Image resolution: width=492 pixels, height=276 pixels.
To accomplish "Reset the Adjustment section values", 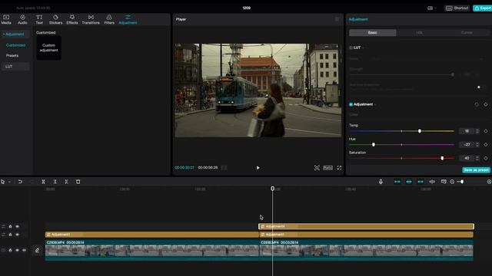I will click(477, 104).
